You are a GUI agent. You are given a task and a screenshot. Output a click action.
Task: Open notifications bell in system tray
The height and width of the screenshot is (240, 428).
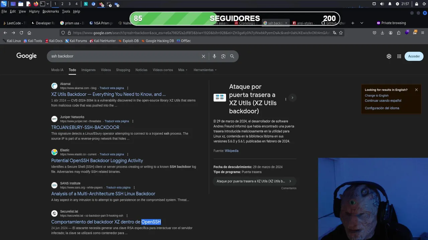390,4
